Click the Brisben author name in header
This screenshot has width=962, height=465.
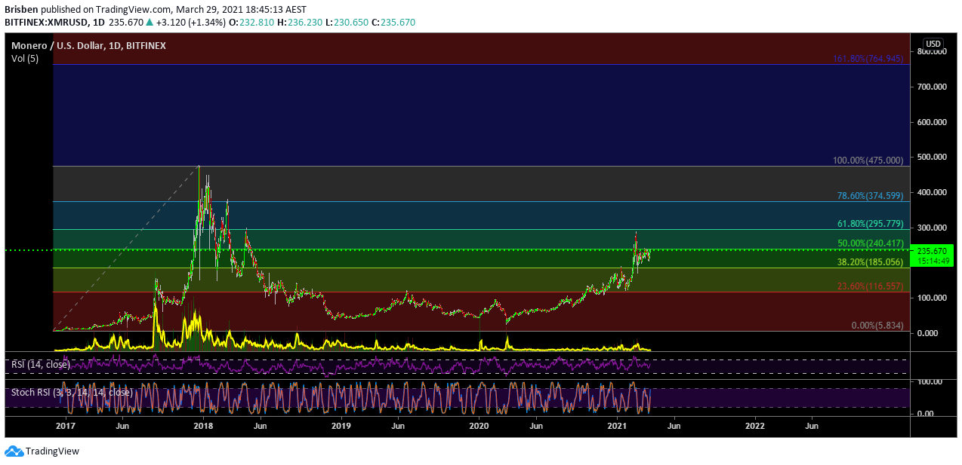pyautogui.click(x=21, y=10)
